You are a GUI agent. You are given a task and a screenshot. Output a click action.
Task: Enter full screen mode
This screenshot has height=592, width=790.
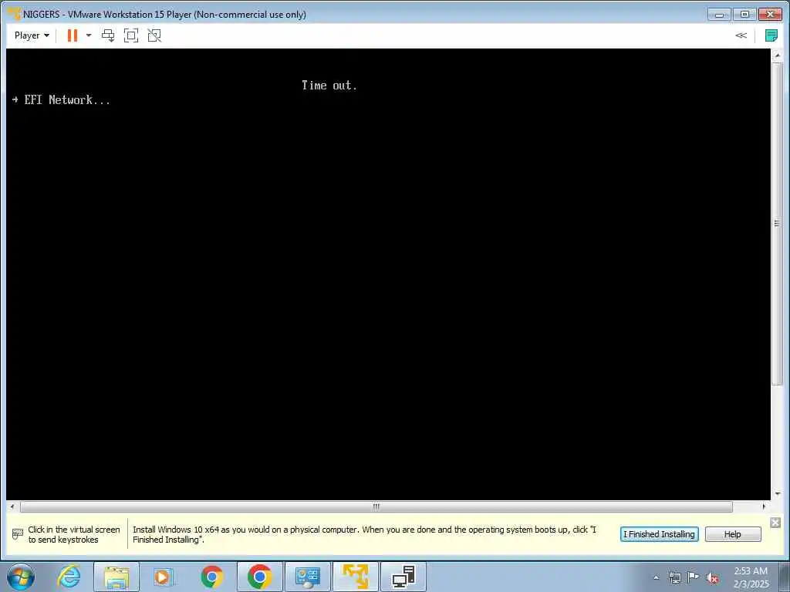click(x=131, y=35)
